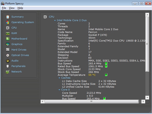Viewport: 152px width, 114px height.
Task: Click the Graphics monitor icon in sidebar
Action: 8,44
